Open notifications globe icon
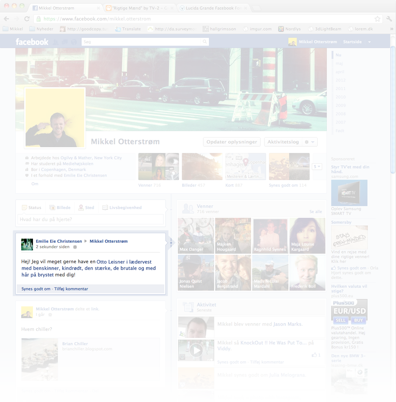Image resolution: width=396 pixels, height=402 pixels. 74,42
